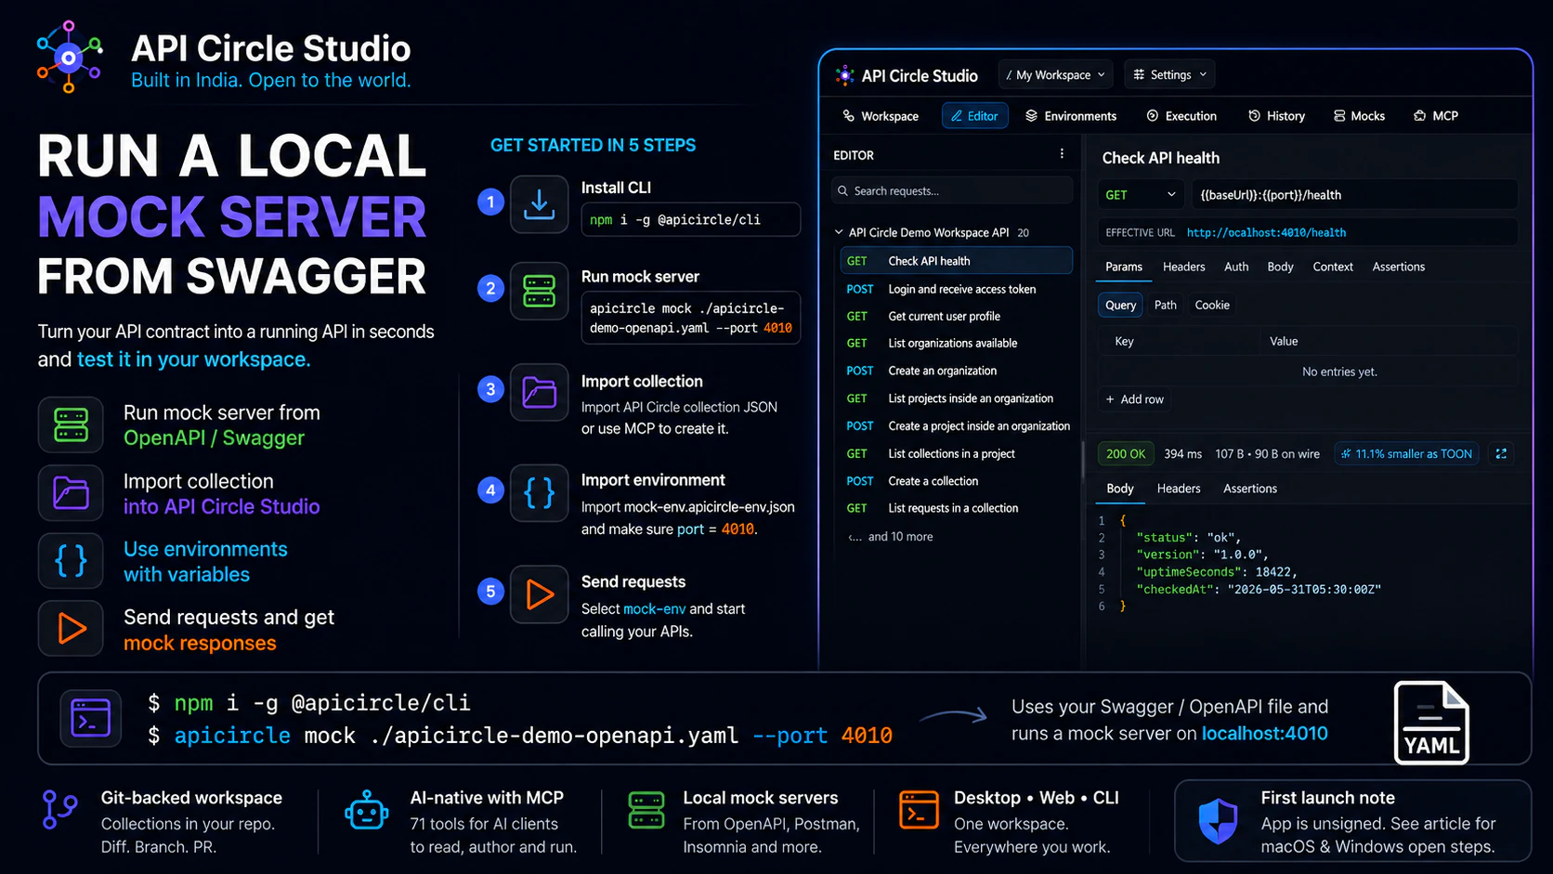Click the Search requests input field
1553x874 pixels.
click(953, 191)
